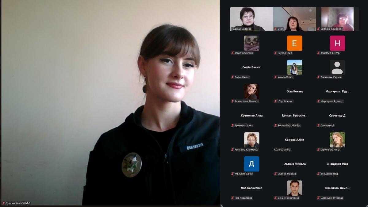Click muted mic icon beside Станислав Середа
This screenshot has height=207, width=368.
(x=318, y=77)
